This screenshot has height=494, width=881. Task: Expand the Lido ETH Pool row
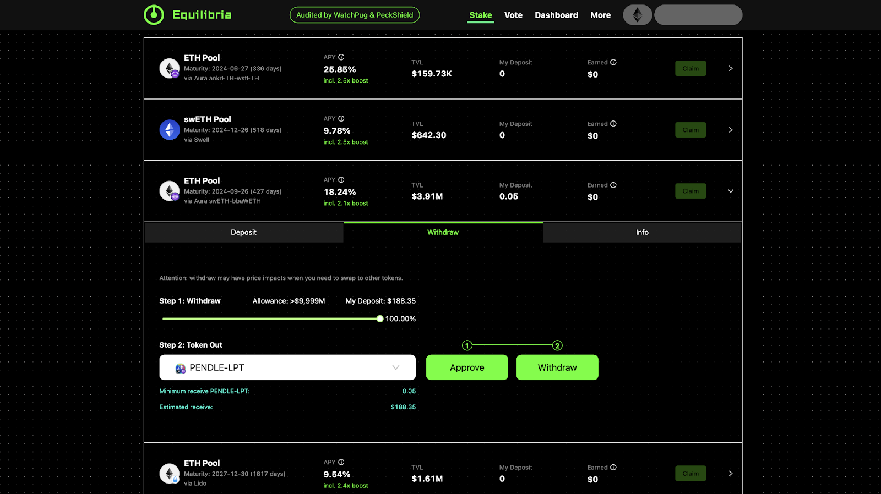731,473
